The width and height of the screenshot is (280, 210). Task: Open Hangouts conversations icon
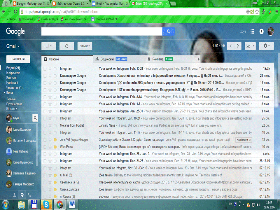(22, 195)
